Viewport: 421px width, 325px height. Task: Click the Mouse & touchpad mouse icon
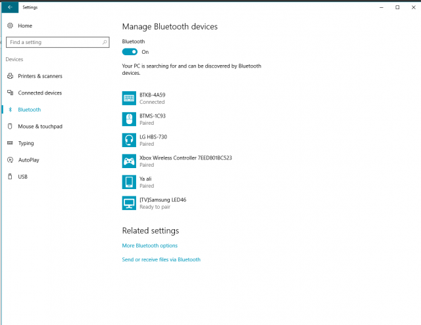pyautogui.click(x=10, y=126)
